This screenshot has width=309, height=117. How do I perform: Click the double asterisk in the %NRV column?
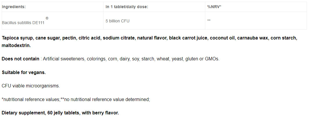[209, 21]
